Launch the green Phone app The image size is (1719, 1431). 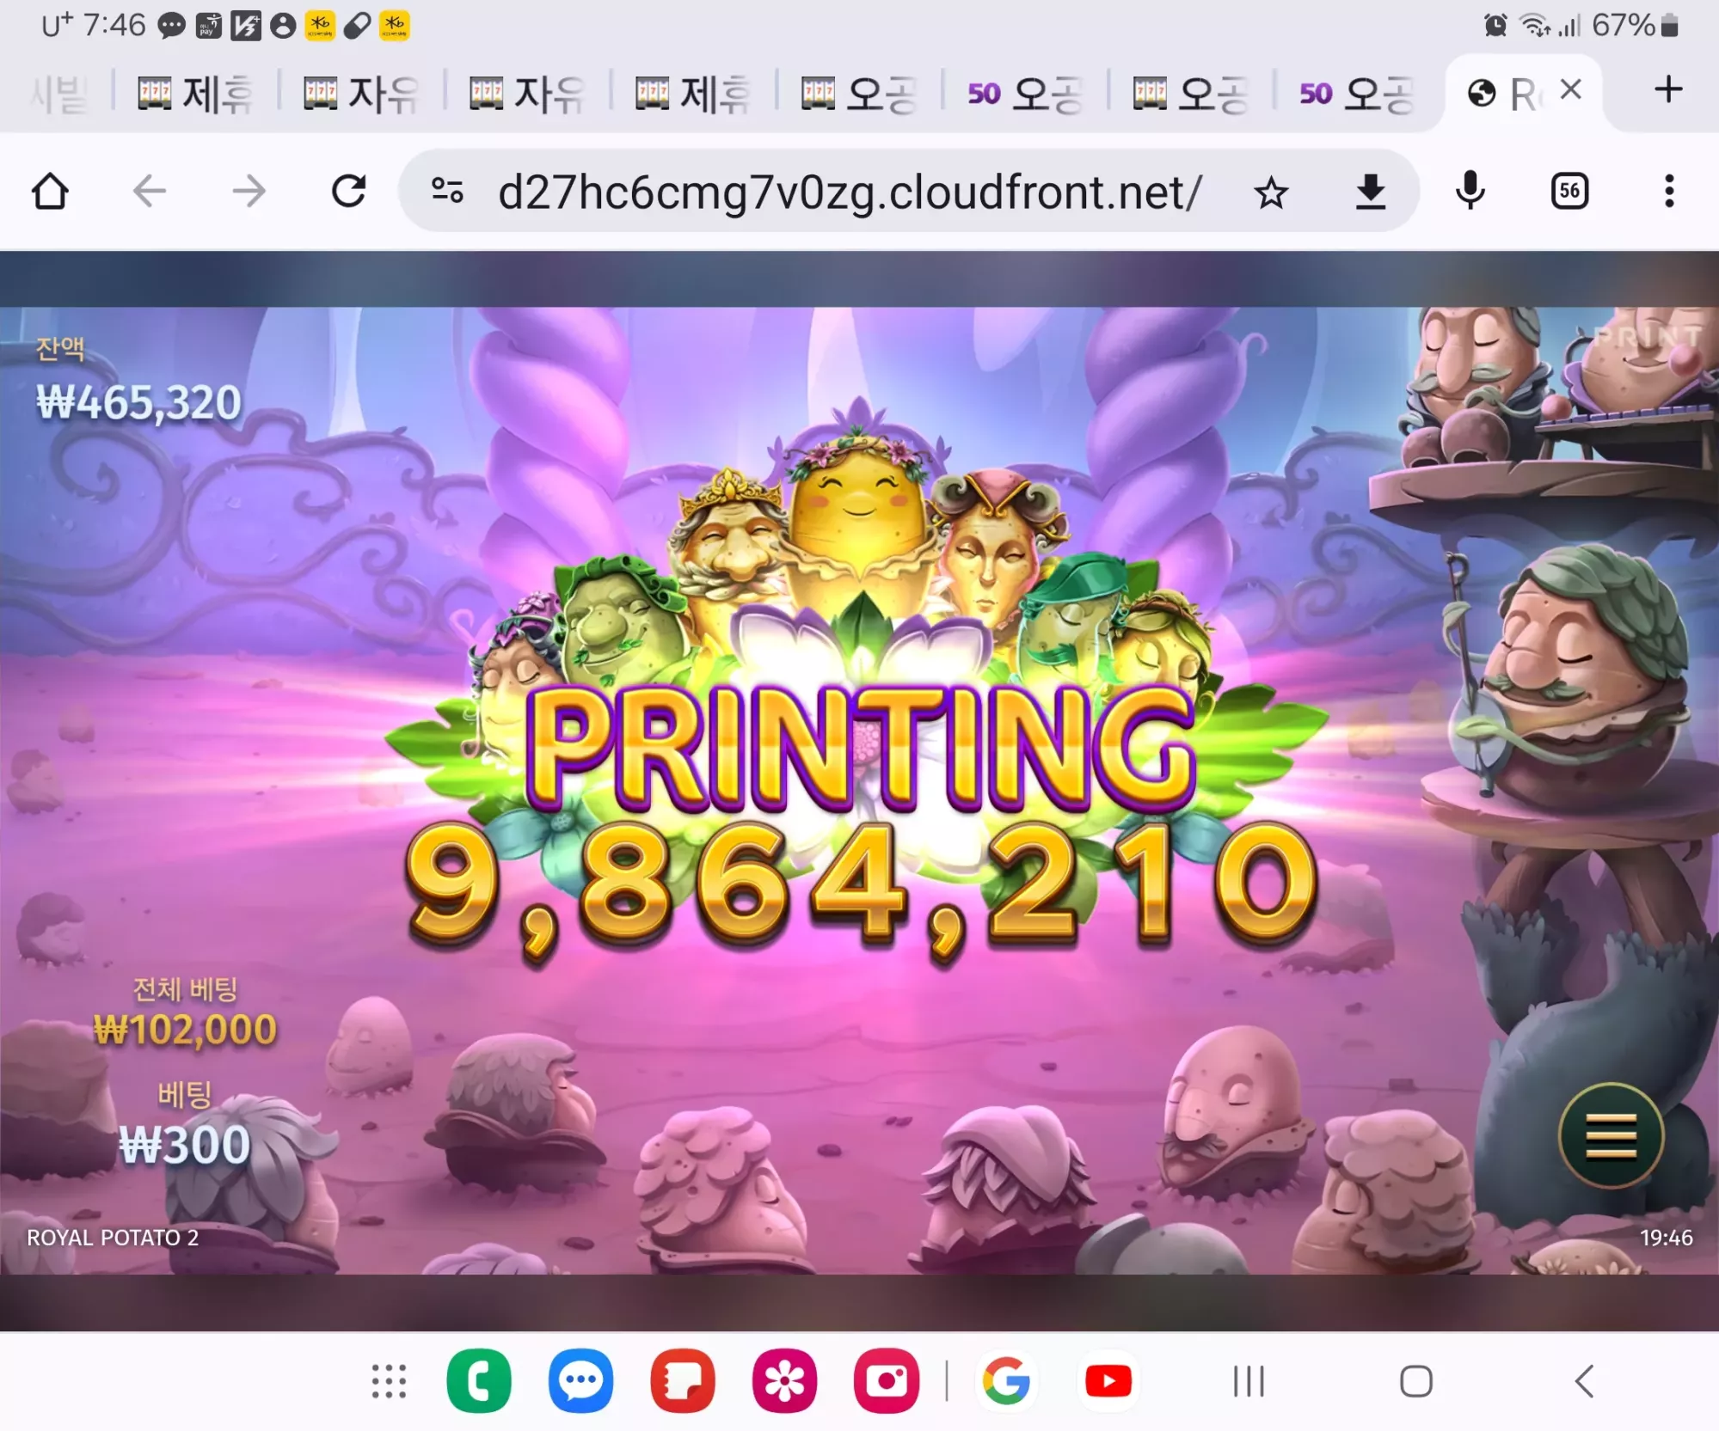pyautogui.click(x=479, y=1381)
